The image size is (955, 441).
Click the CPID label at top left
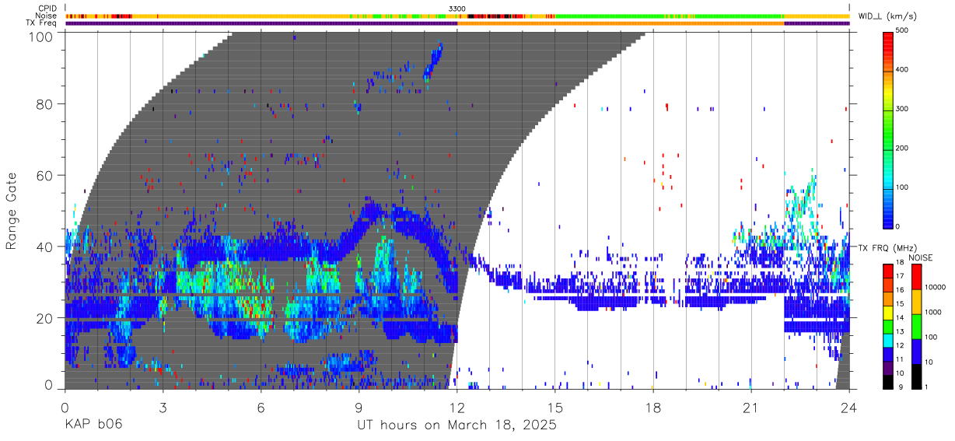47,9
